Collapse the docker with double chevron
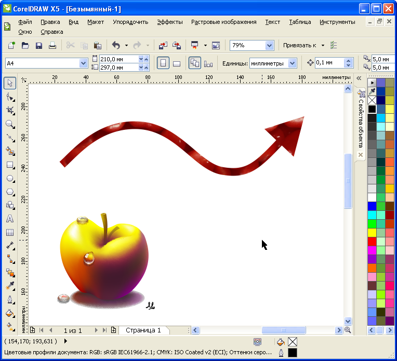This screenshot has width=397, height=361. click(359, 78)
